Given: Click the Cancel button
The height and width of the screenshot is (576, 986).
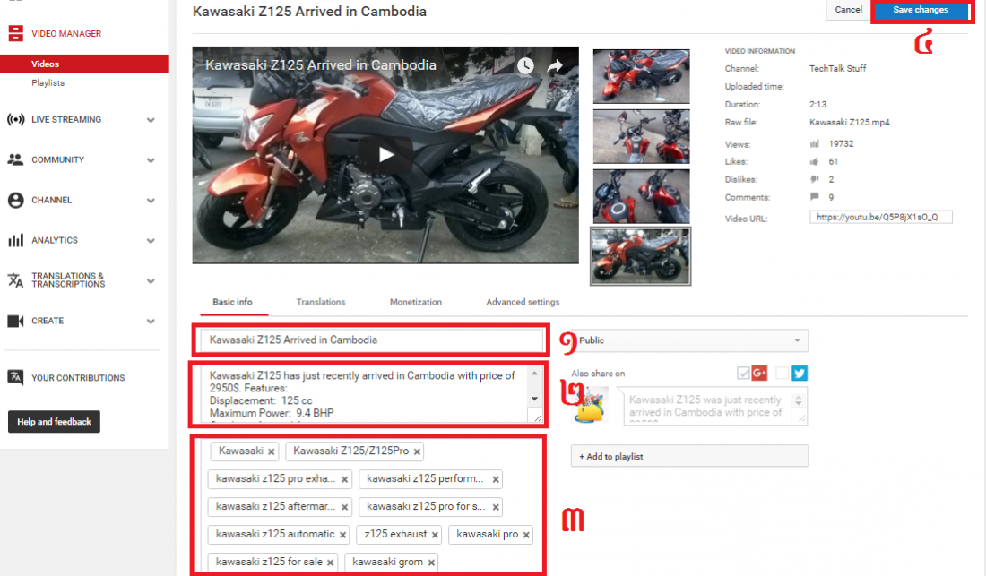Looking at the screenshot, I should pos(848,10).
